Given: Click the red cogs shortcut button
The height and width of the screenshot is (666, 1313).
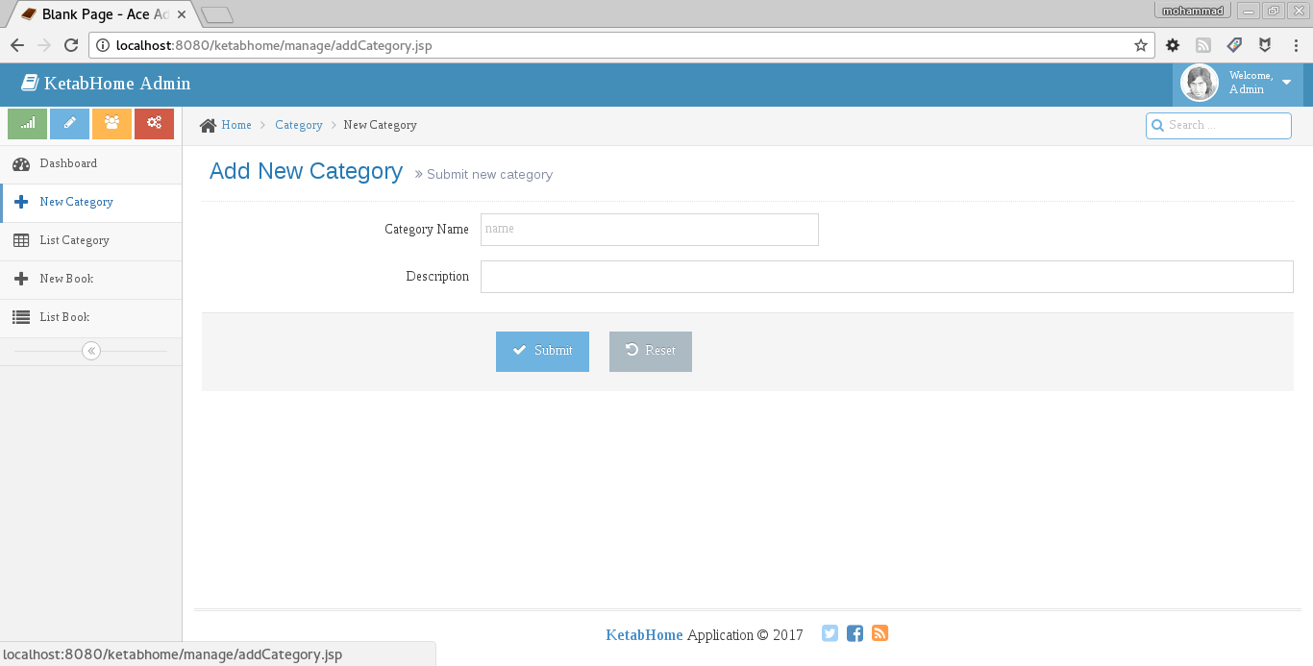Looking at the screenshot, I should tap(154, 124).
